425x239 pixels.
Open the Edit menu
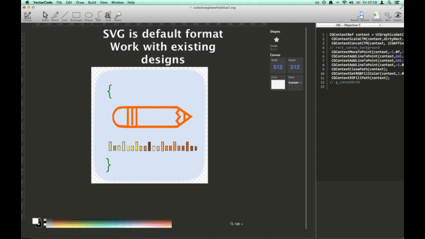(69, 2)
